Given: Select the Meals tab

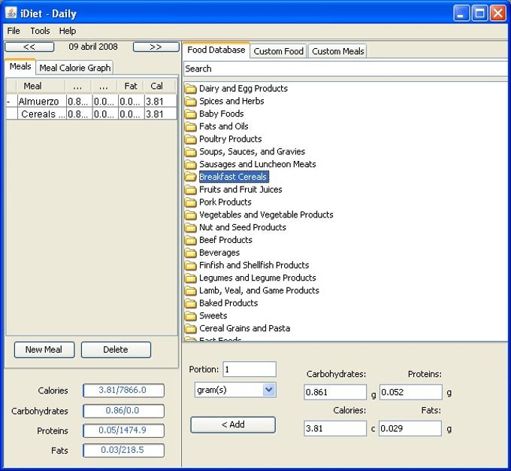Looking at the screenshot, I should (x=20, y=66).
